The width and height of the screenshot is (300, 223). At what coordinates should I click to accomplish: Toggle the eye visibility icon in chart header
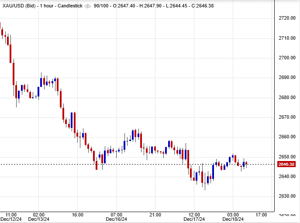coord(87,6)
